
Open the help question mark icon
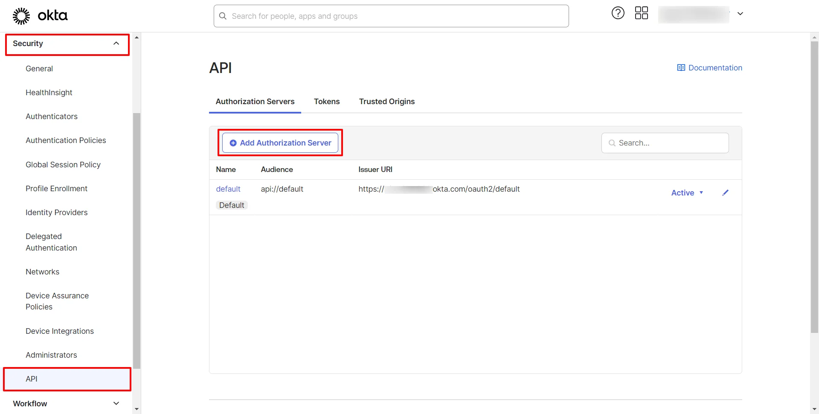[618, 13]
